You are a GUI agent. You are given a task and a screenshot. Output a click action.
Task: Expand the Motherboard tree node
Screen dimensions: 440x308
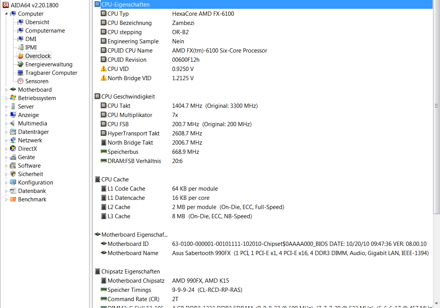pyautogui.click(x=6, y=90)
